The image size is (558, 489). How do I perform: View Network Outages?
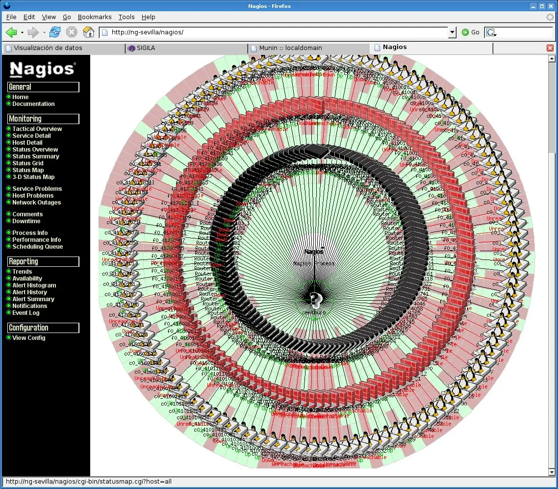pos(36,203)
